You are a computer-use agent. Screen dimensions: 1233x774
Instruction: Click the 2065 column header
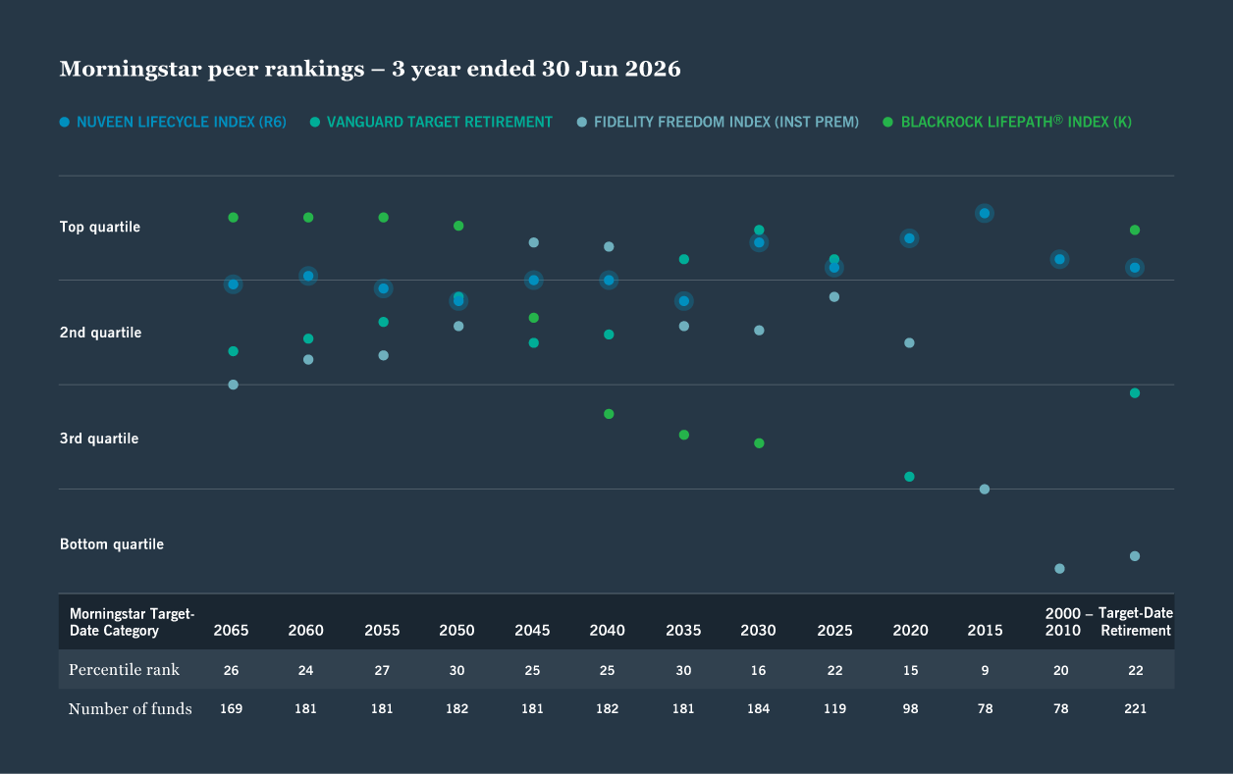[x=232, y=631]
